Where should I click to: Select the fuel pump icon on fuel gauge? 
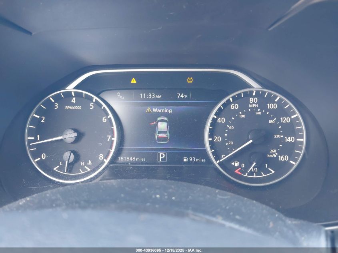click(x=236, y=164)
